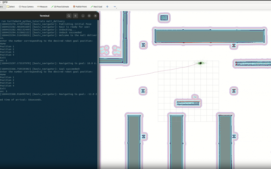Add a new tool with the plus icon
The height and width of the screenshot is (169, 271).
pos(107,7)
